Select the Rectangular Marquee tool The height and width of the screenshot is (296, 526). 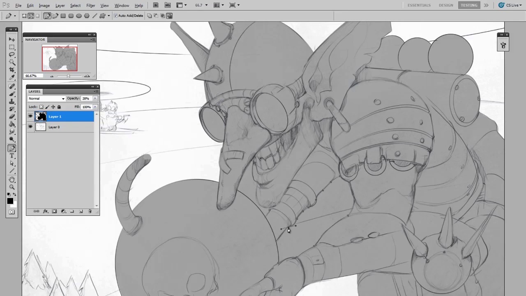click(x=12, y=47)
